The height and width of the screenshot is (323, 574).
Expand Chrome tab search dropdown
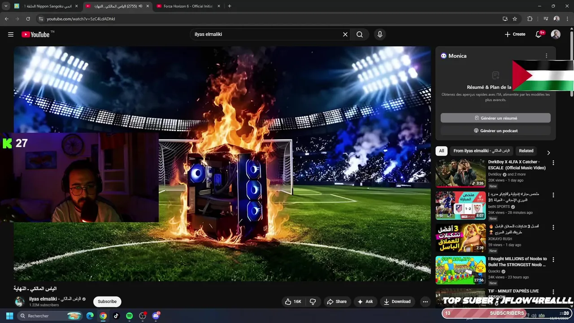6,6
